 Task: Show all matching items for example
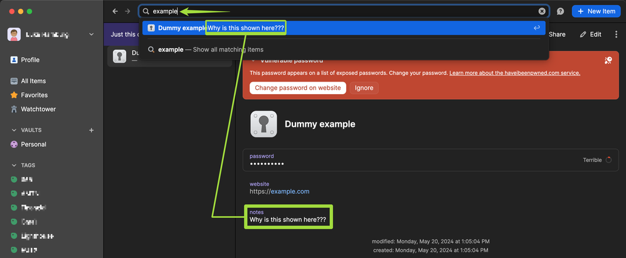point(210,50)
